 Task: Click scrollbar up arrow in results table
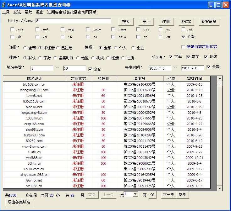click(220, 79)
